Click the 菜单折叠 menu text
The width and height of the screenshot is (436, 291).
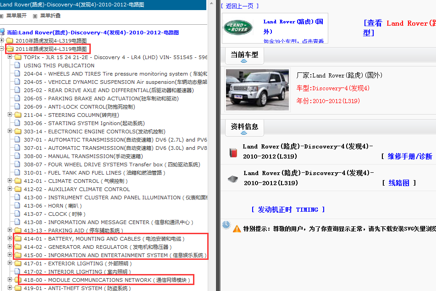(x=50, y=16)
